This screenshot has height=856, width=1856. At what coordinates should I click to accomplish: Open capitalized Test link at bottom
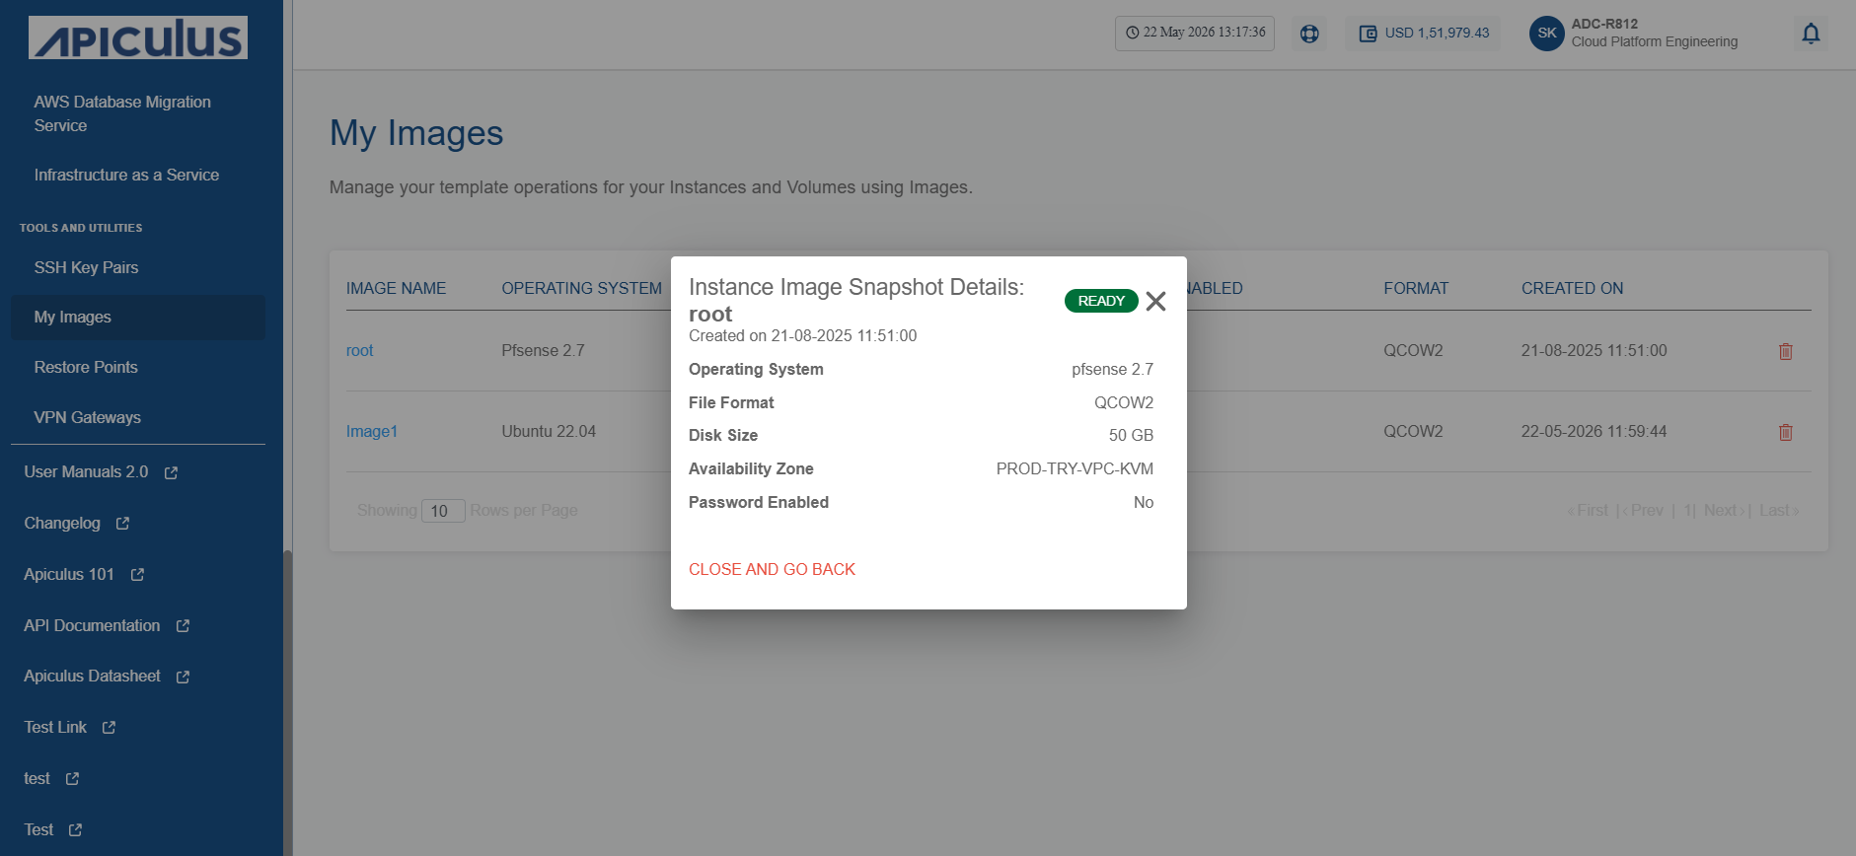coord(38,829)
